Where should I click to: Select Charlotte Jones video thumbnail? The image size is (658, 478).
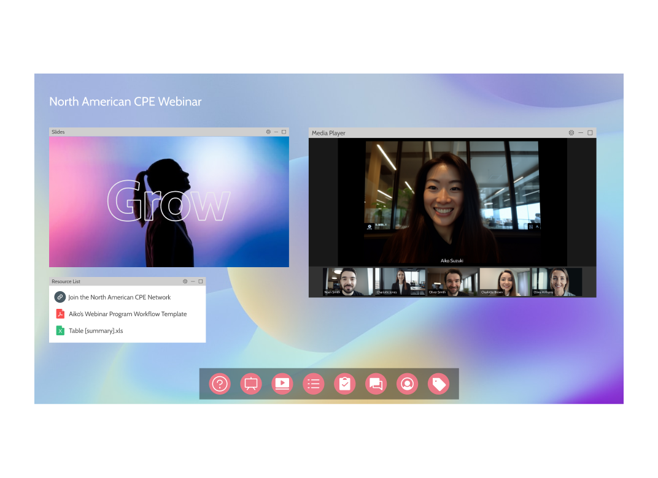click(x=400, y=282)
